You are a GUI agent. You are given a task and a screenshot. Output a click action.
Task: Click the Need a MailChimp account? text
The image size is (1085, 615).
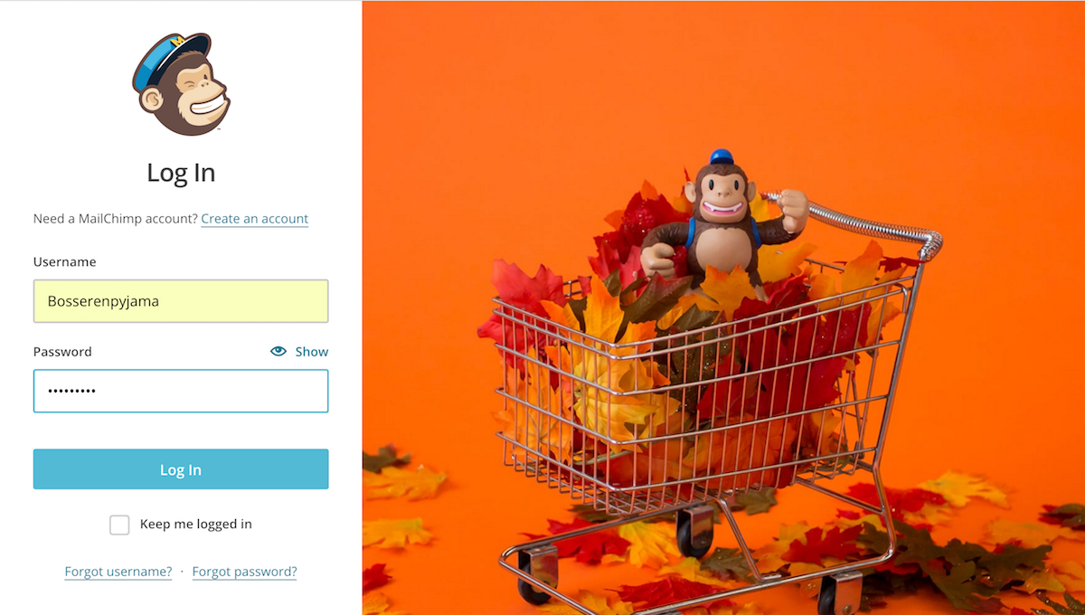(116, 219)
